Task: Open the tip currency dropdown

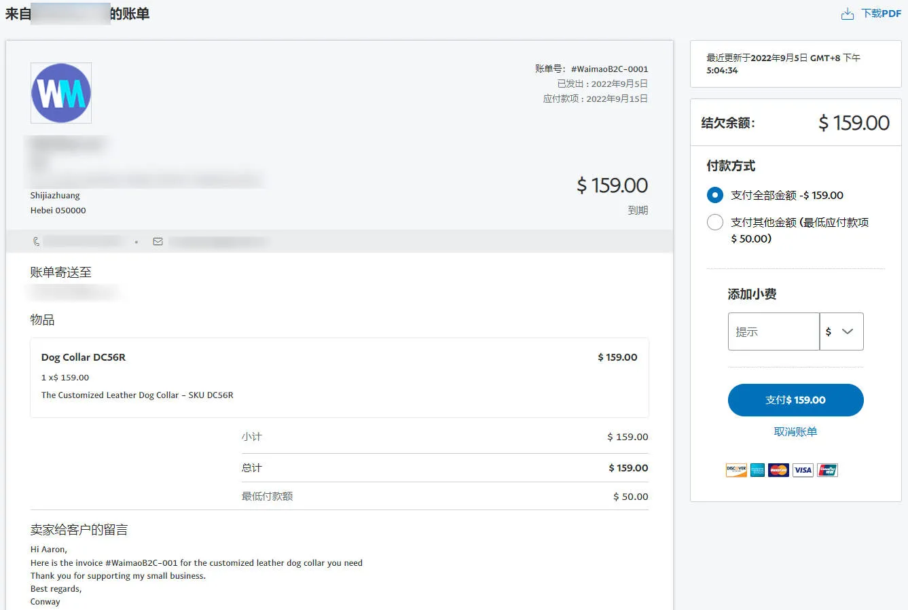Action: coord(841,331)
